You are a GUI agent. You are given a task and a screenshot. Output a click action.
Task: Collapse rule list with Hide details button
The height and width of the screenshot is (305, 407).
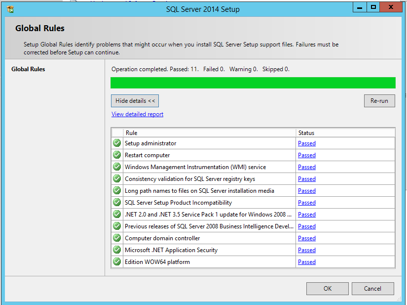pos(135,101)
